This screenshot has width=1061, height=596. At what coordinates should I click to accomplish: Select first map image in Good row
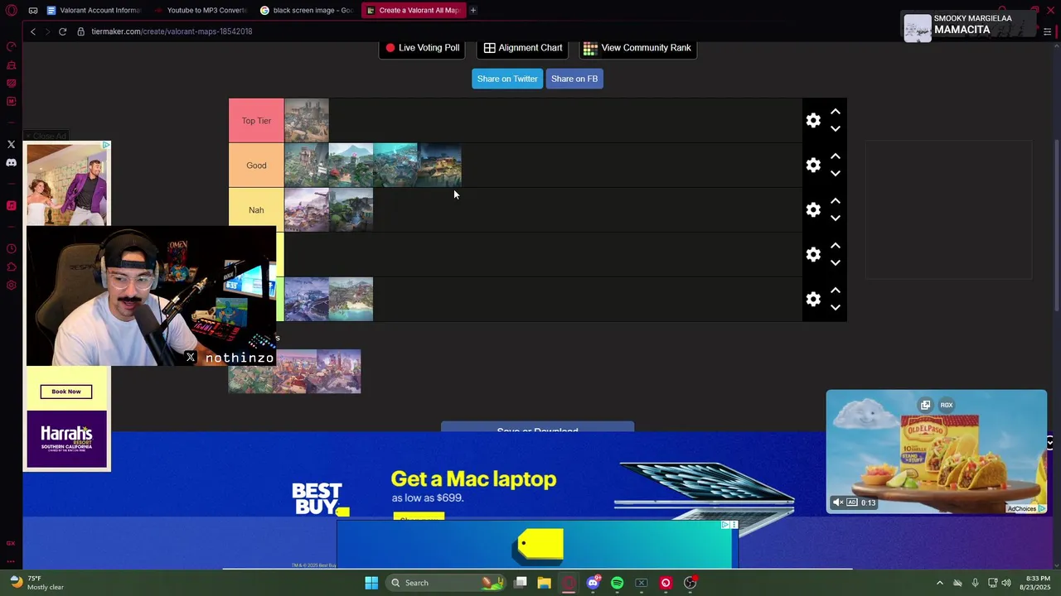click(x=307, y=166)
